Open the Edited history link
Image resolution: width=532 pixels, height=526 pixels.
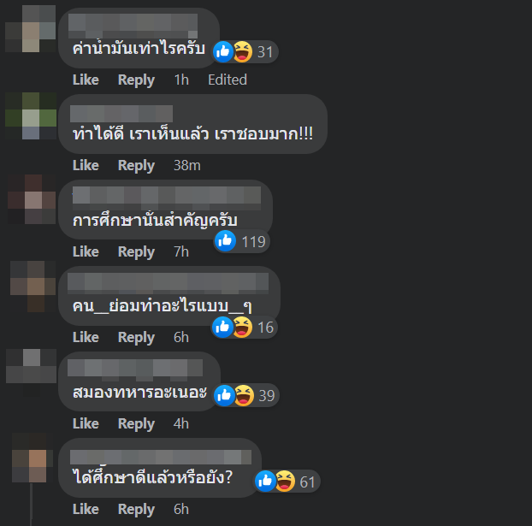228,80
